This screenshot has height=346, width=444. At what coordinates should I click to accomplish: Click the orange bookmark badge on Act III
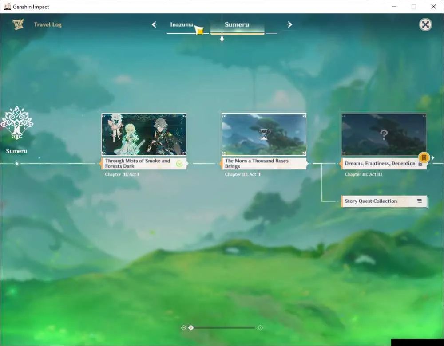[x=424, y=157]
